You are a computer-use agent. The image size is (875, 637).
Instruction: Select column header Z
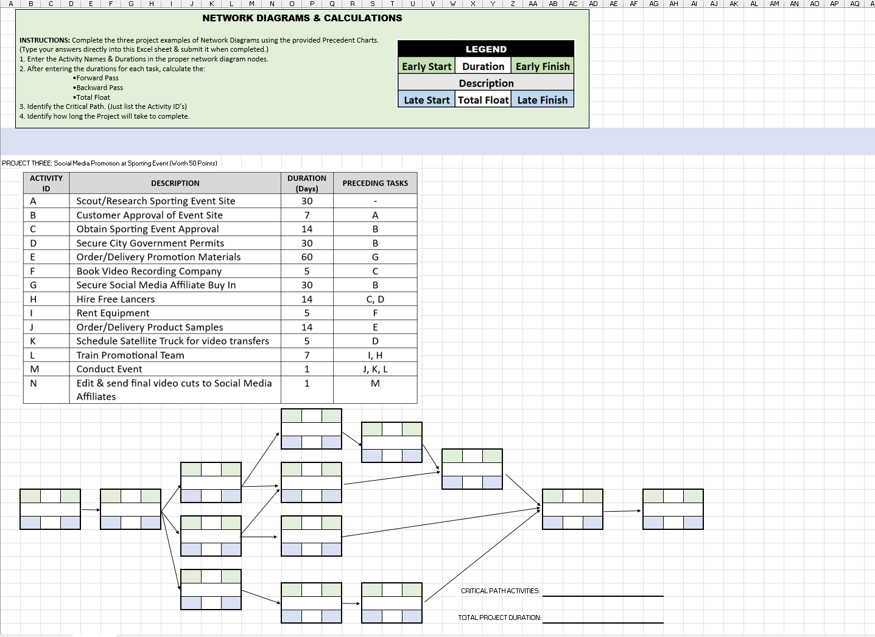pyautogui.click(x=513, y=4)
